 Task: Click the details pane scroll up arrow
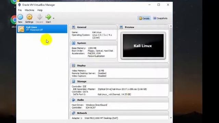pyautogui.click(x=171, y=26)
